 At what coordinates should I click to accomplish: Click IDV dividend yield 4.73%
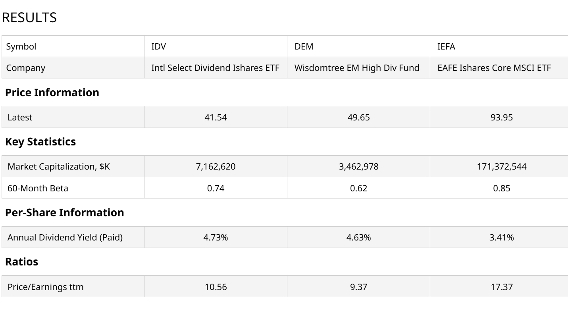[x=216, y=237]
